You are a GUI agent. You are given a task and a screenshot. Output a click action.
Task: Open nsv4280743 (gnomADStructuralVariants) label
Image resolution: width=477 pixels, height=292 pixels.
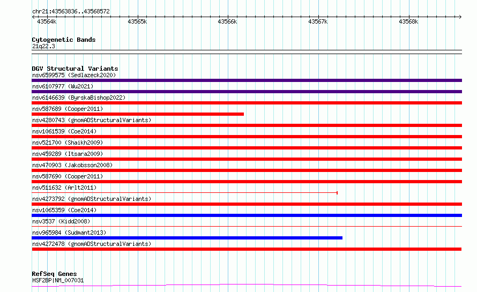point(92,120)
